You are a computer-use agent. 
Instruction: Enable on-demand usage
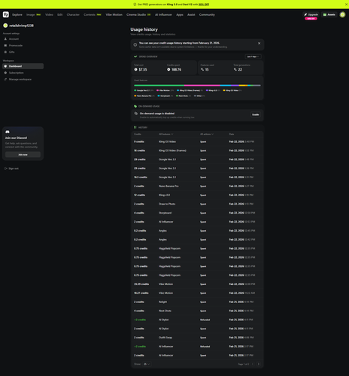[256, 114]
